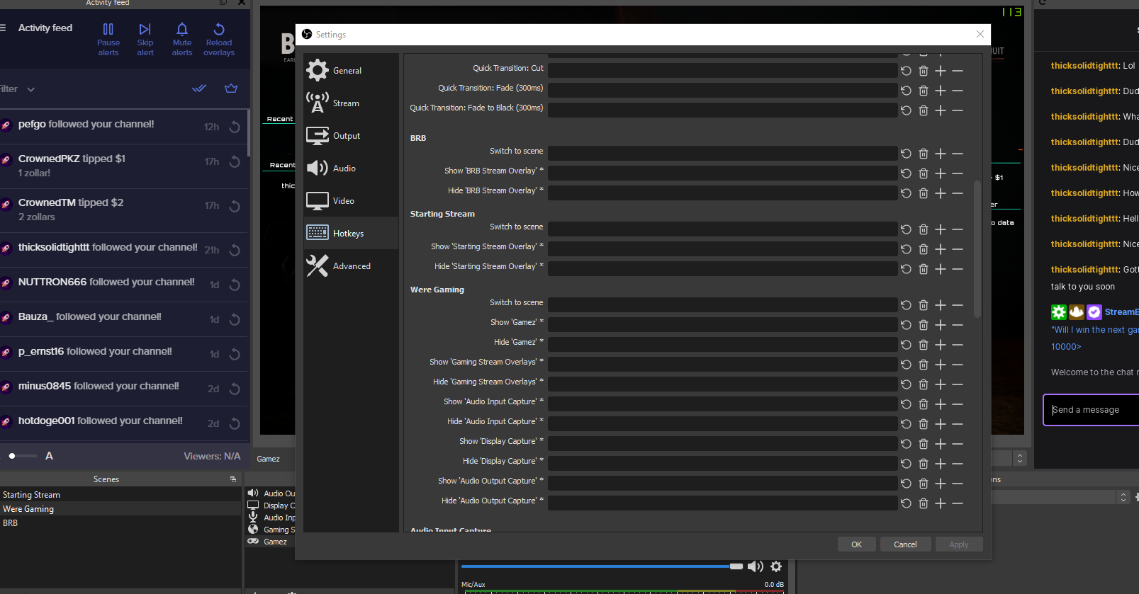This screenshot has height=594, width=1139.
Task: Reset Quick Transition: Cut hotkey
Action: pyautogui.click(x=906, y=71)
